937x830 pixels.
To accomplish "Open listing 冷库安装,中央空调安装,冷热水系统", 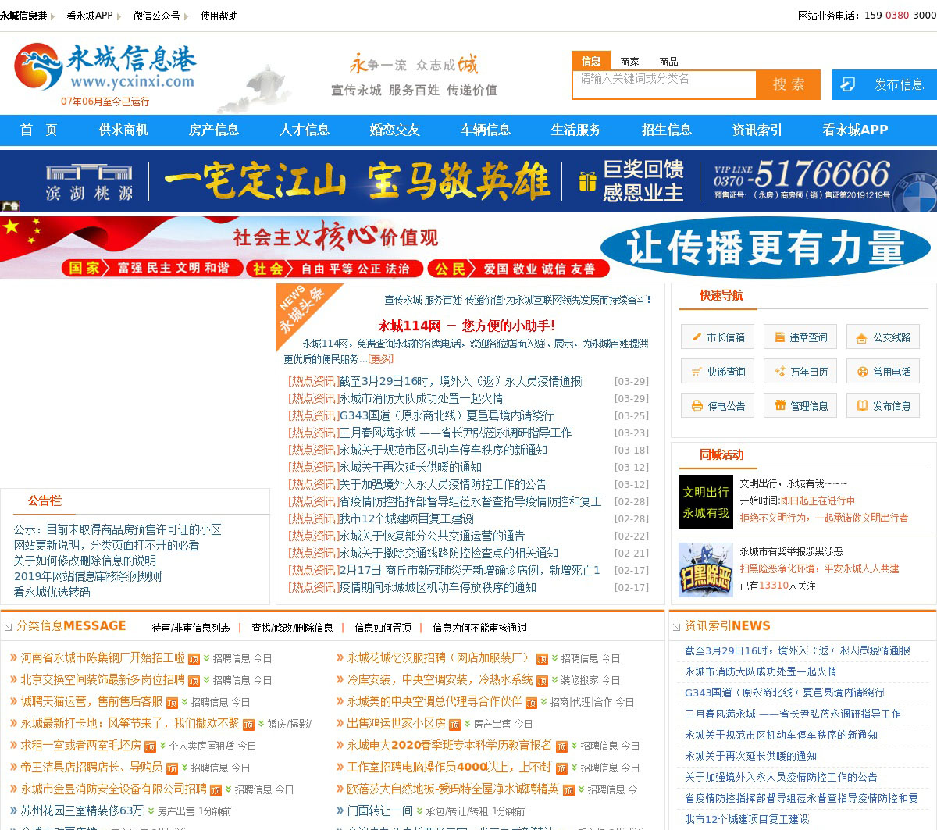I will tap(440, 680).
